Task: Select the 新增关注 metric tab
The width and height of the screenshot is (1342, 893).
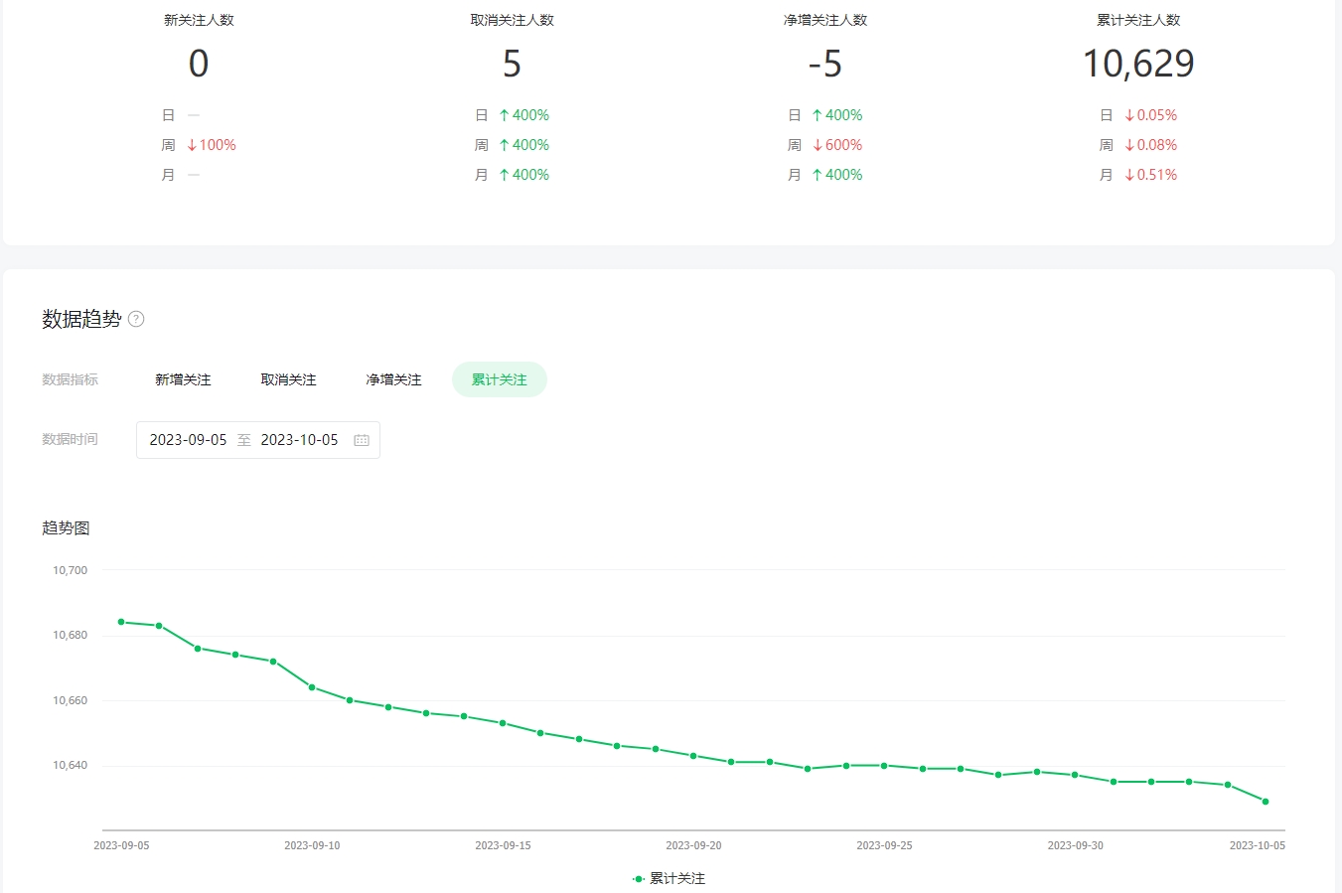Action: (x=183, y=379)
